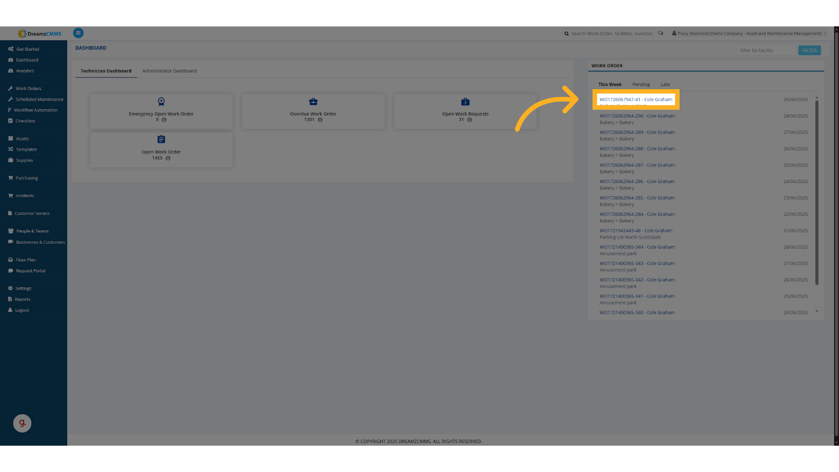The width and height of the screenshot is (839, 472).
Task: Click the Request Portal speech bubble icon
Action: pos(10,271)
